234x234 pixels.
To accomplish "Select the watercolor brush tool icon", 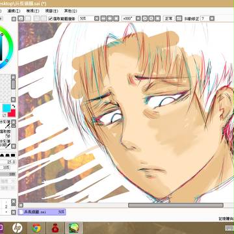I will [7, 124].
